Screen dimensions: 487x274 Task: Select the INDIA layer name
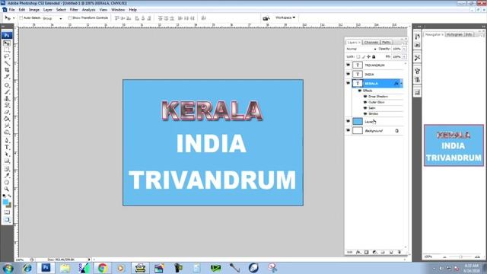coord(369,75)
